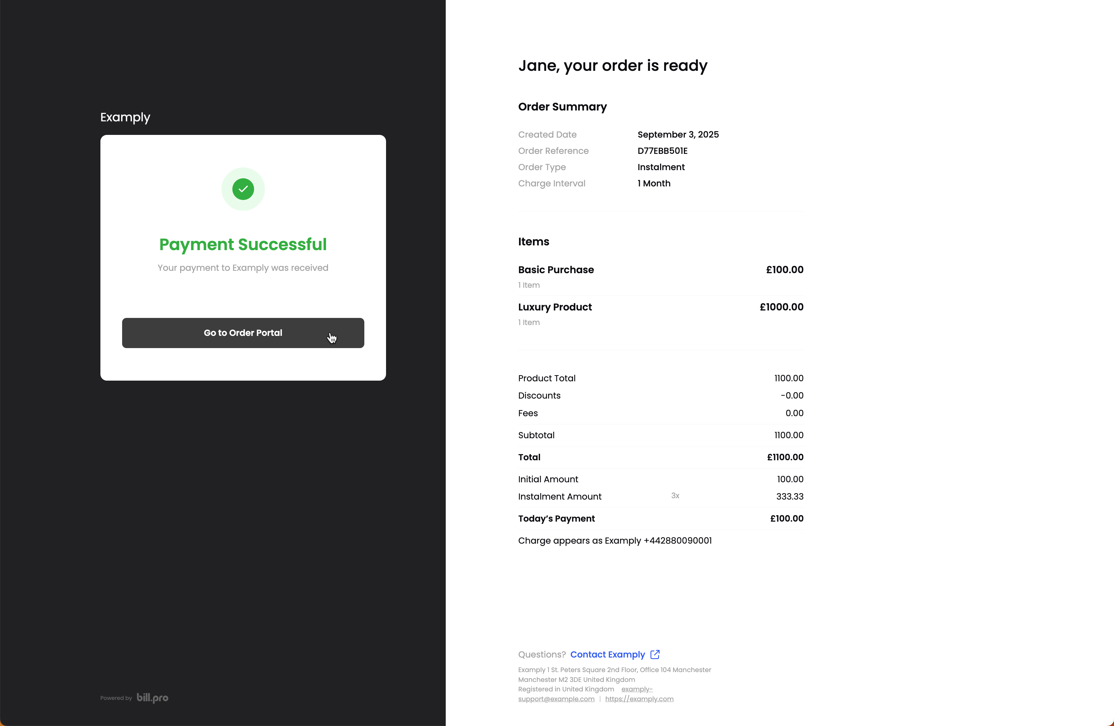Click the bill.pro logo in the footer

(x=153, y=698)
